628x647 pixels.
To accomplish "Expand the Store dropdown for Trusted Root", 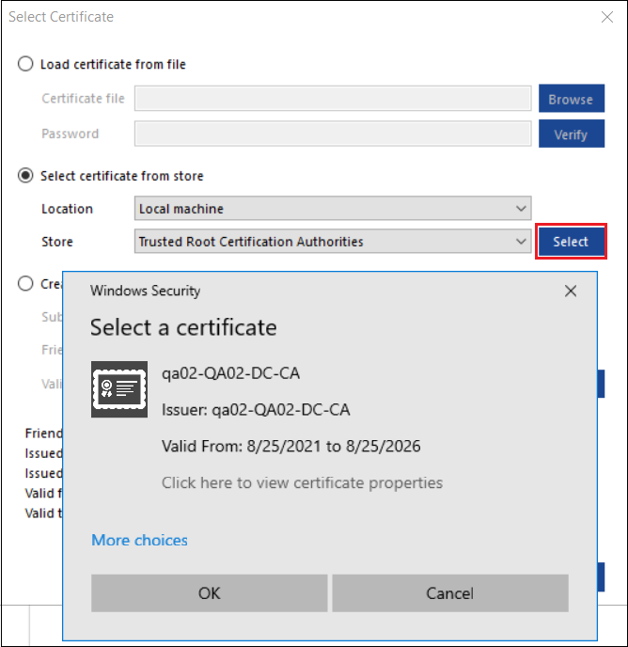I will 333,242.
